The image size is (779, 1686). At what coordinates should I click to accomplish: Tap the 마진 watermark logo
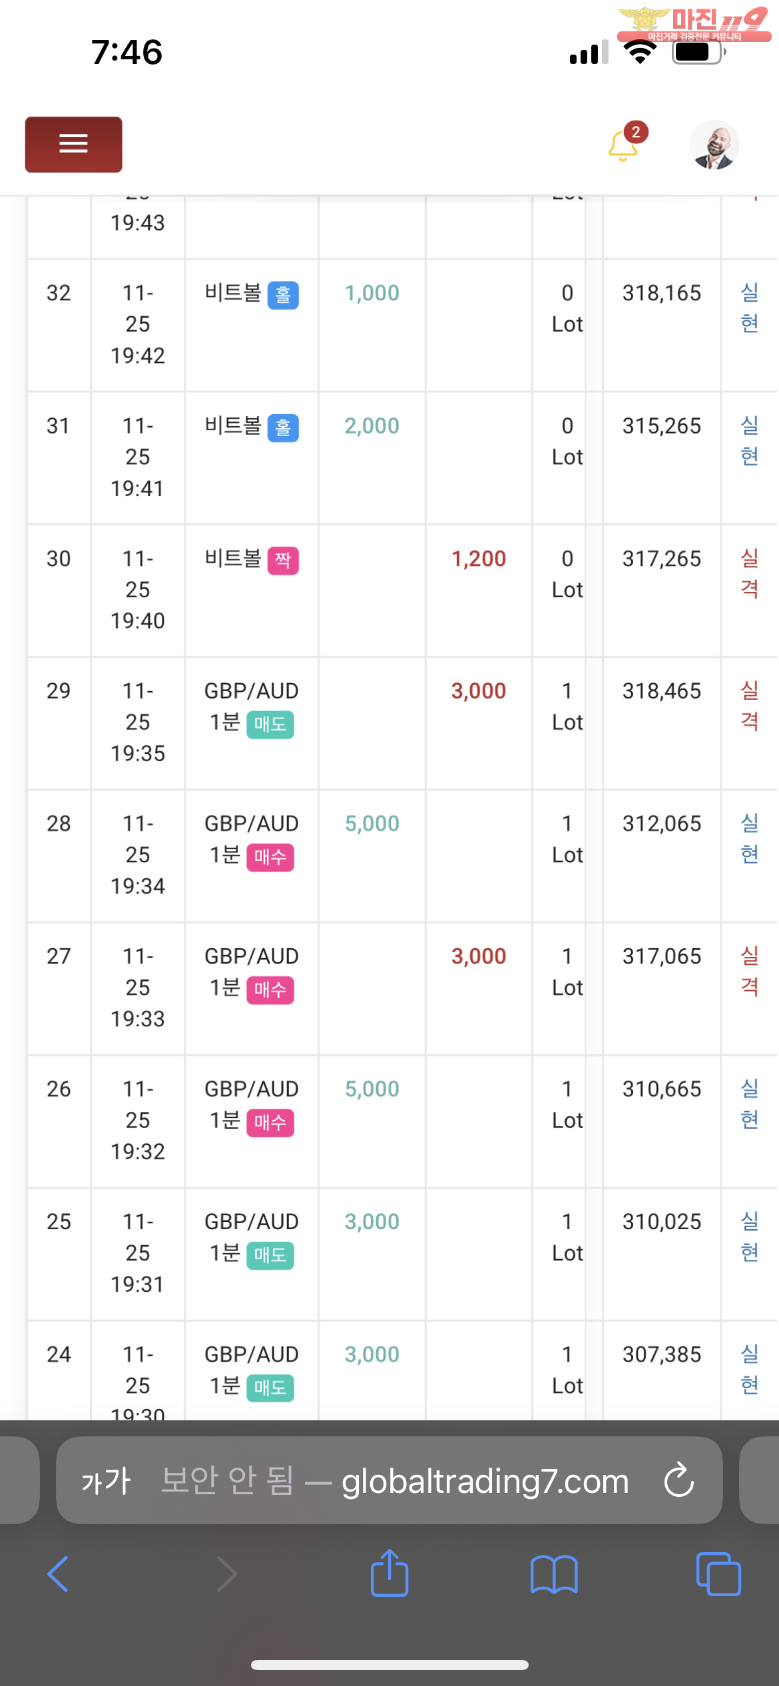tap(694, 24)
